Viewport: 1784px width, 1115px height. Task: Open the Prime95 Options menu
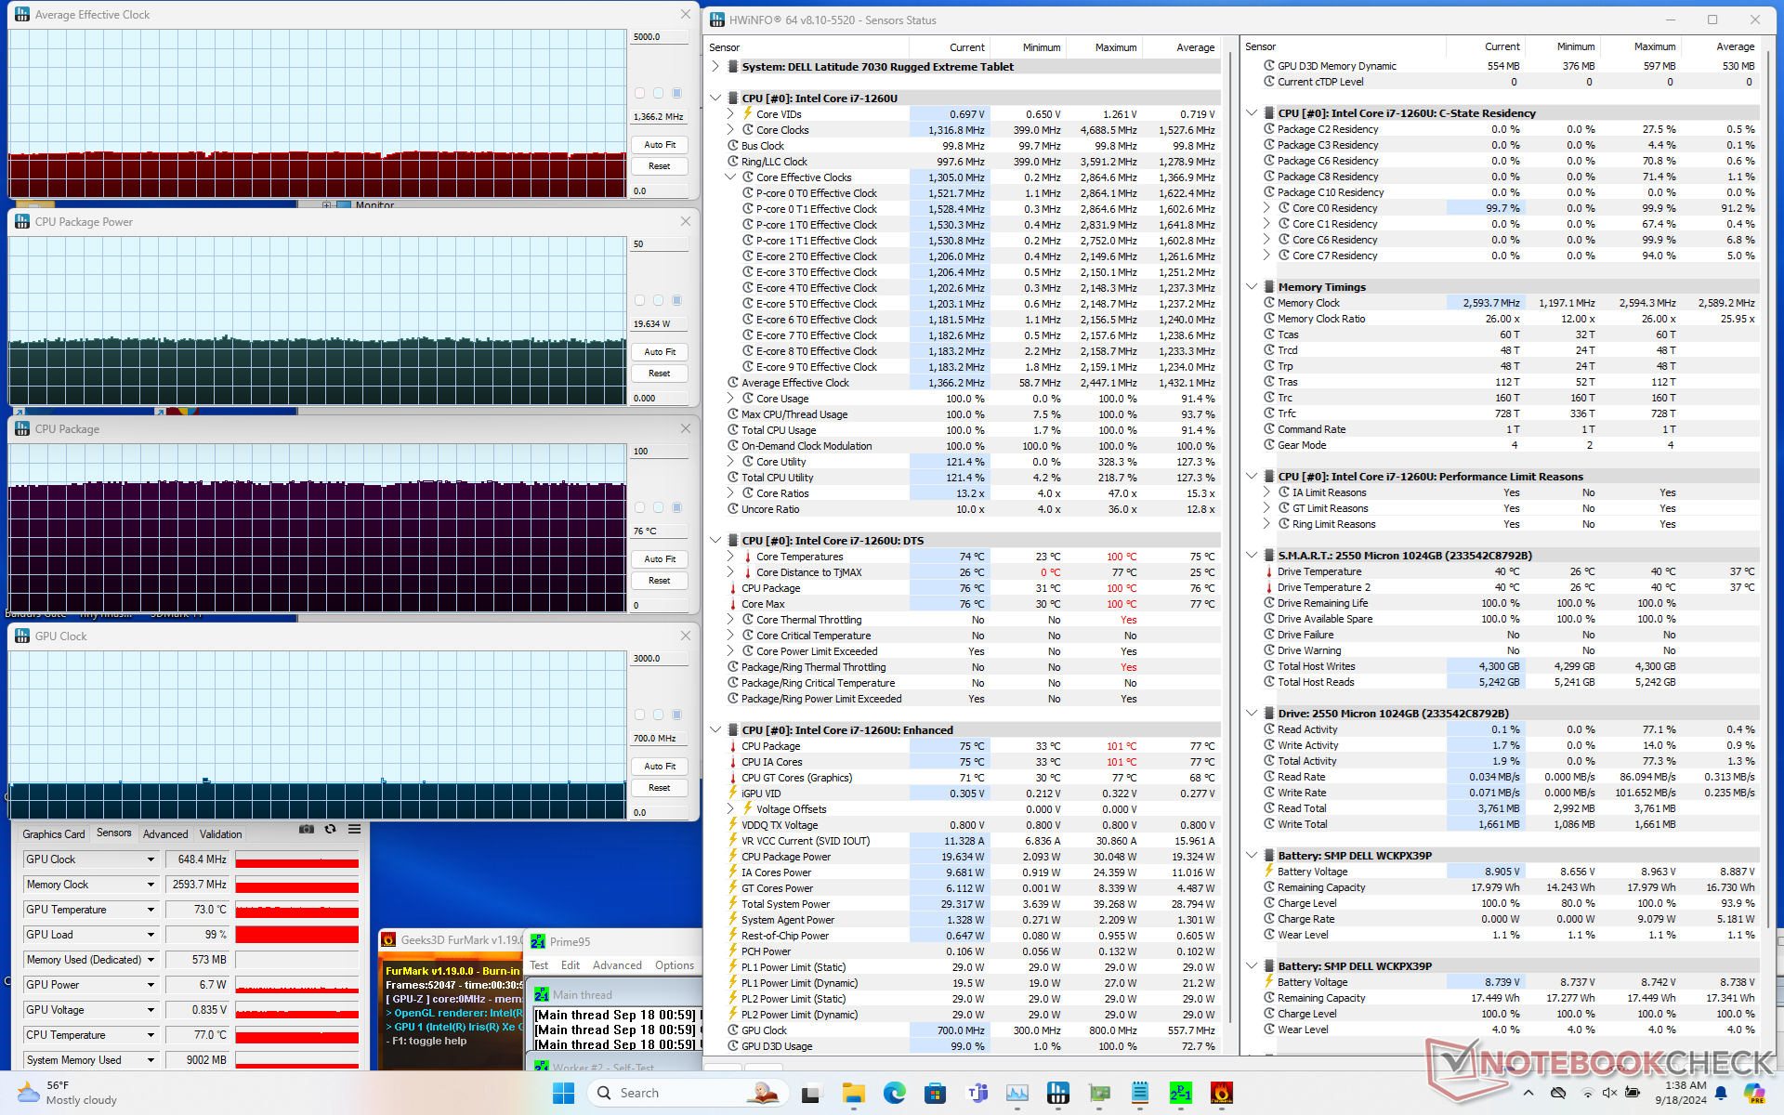pyautogui.click(x=674, y=965)
